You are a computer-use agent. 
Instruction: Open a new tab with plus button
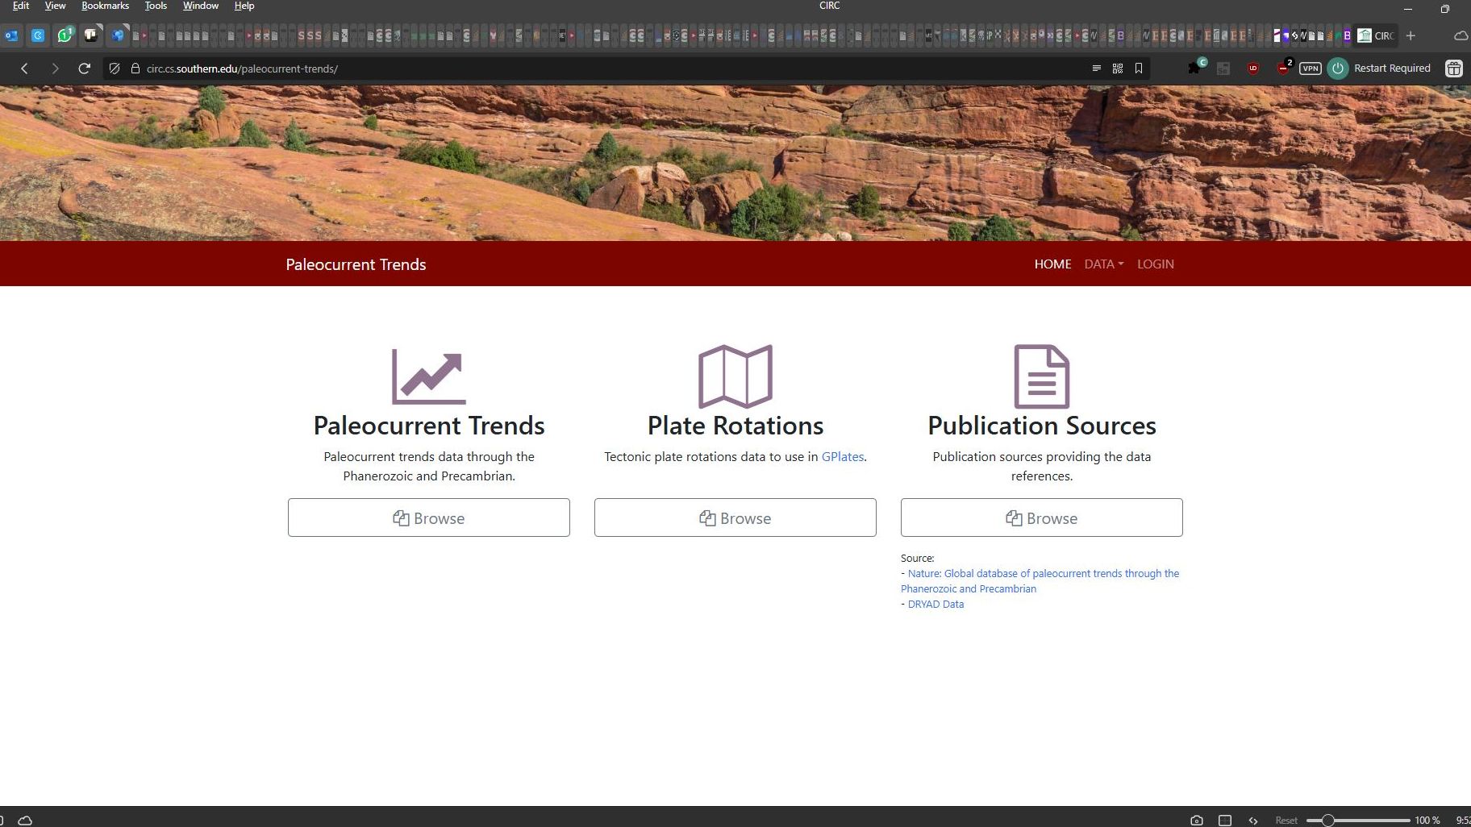(x=1411, y=35)
